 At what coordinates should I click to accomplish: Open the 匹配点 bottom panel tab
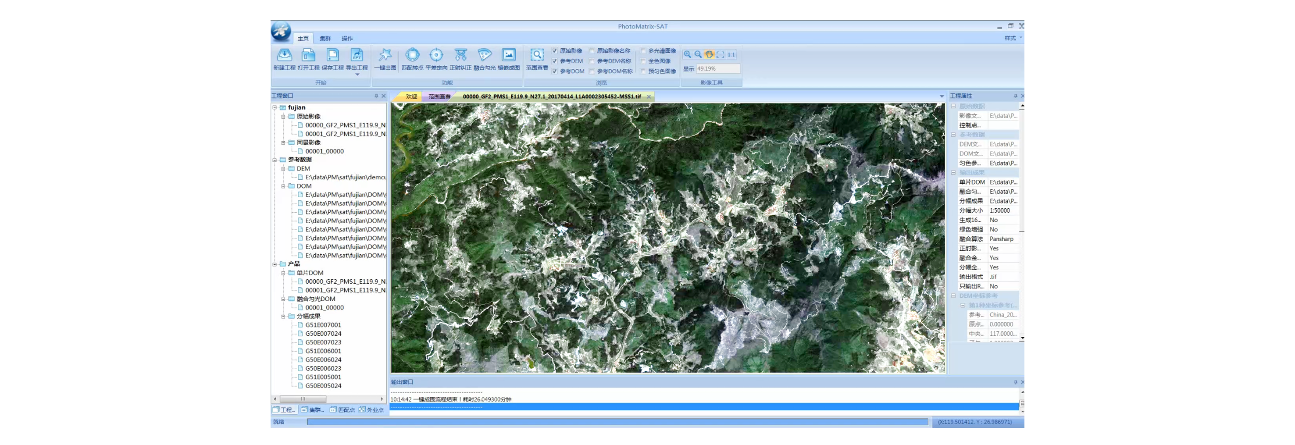(342, 410)
